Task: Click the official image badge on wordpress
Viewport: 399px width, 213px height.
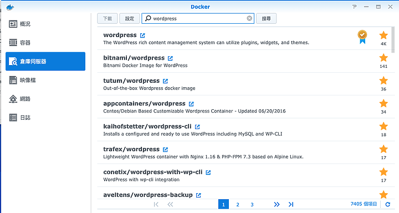Action: point(362,37)
